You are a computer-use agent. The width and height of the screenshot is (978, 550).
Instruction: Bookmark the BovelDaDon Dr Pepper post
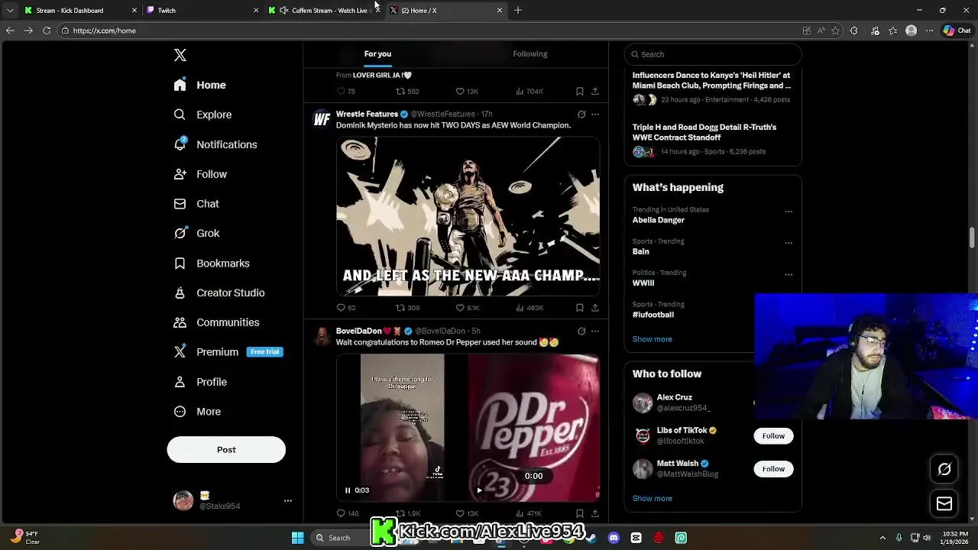pyautogui.click(x=580, y=513)
